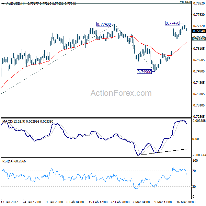Click the 0.76620 level tag on price axis
Image resolution: width=206 pixels, height=206 pixels.
click(199, 38)
